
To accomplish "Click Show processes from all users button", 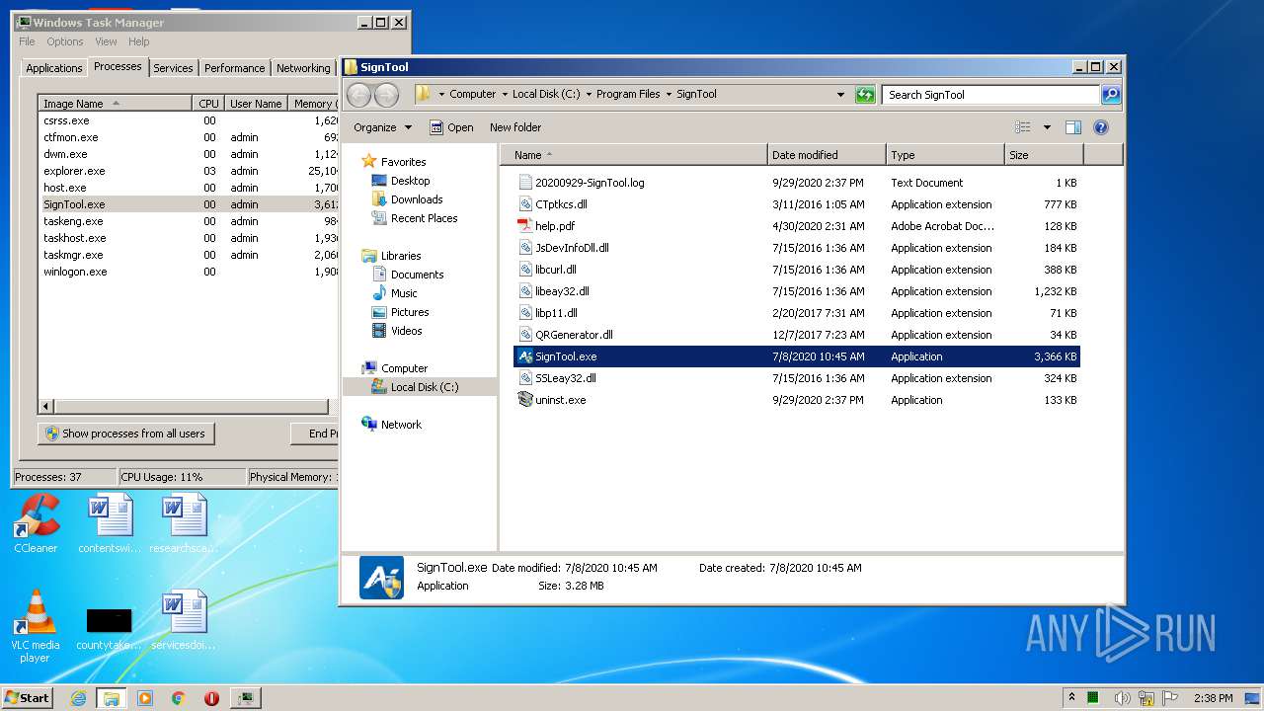I will [126, 434].
